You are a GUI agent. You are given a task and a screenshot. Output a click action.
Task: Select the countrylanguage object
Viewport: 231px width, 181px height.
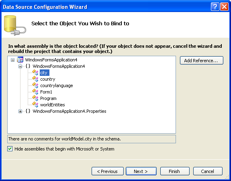[x=57, y=85]
